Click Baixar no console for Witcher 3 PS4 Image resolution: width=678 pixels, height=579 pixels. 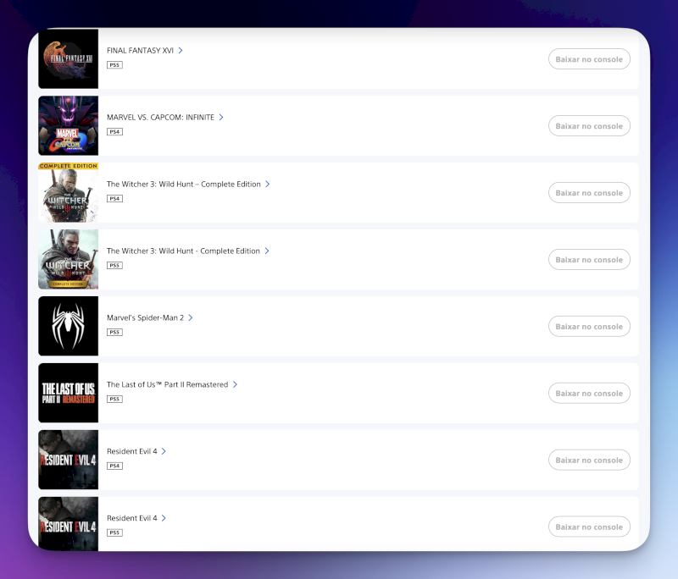point(589,192)
